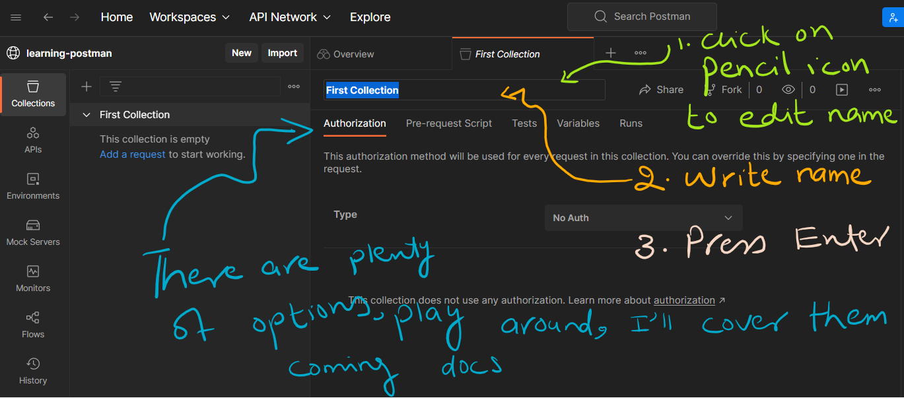Click the collections filter field

190,86
